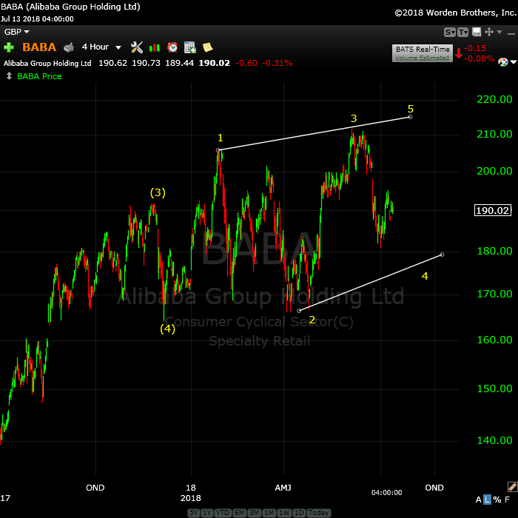
Task: Select the trendline handle at wave 1 peak
Action: coord(218,150)
